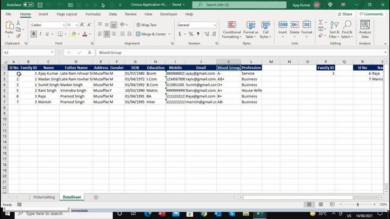390x219 pixels.
Task: Click the Share button
Action: tap(345, 14)
